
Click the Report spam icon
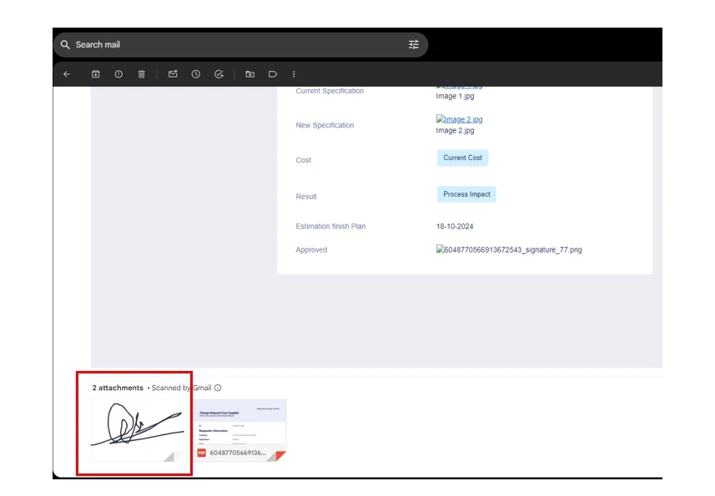[x=118, y=73]
